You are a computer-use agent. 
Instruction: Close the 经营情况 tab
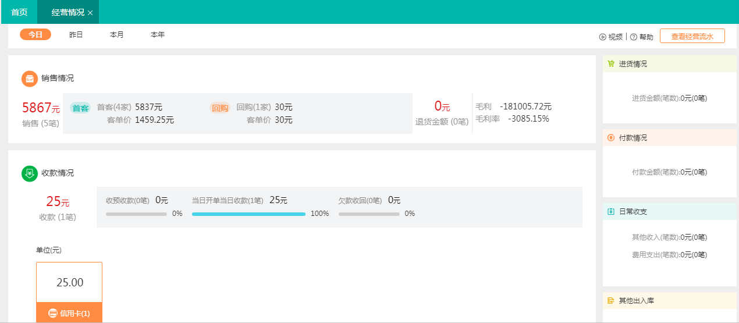coord(90,13)
